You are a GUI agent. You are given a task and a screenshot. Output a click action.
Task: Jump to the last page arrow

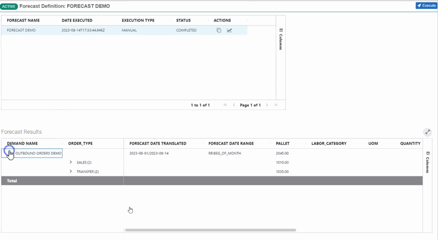click(276, 105)
